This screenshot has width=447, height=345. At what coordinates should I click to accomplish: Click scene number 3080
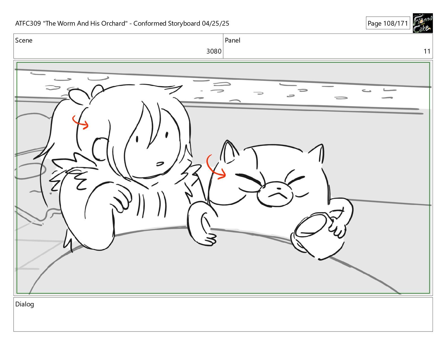pos(214,51)
